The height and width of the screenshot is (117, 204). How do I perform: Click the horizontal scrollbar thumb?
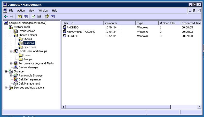pyautogui.click(x=118, y=107)
